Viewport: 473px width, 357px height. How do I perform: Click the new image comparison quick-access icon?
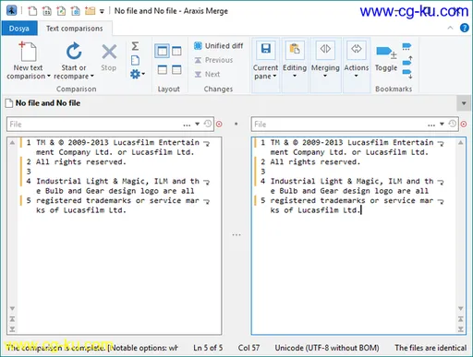pyautogui.click(x=61, y=11)
